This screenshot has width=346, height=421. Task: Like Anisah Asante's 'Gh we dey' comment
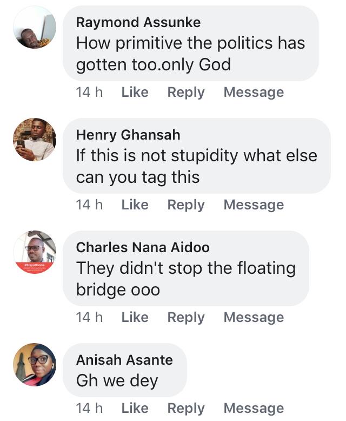tap(135, 409)
